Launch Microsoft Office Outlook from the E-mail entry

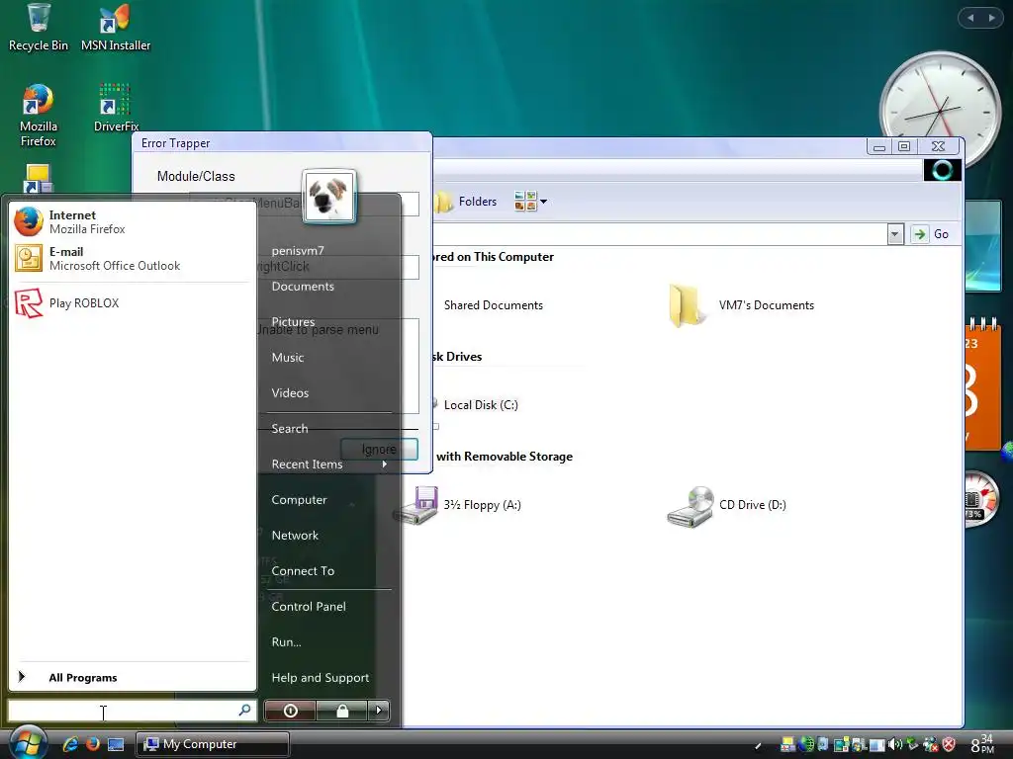(x=133, y=259)
